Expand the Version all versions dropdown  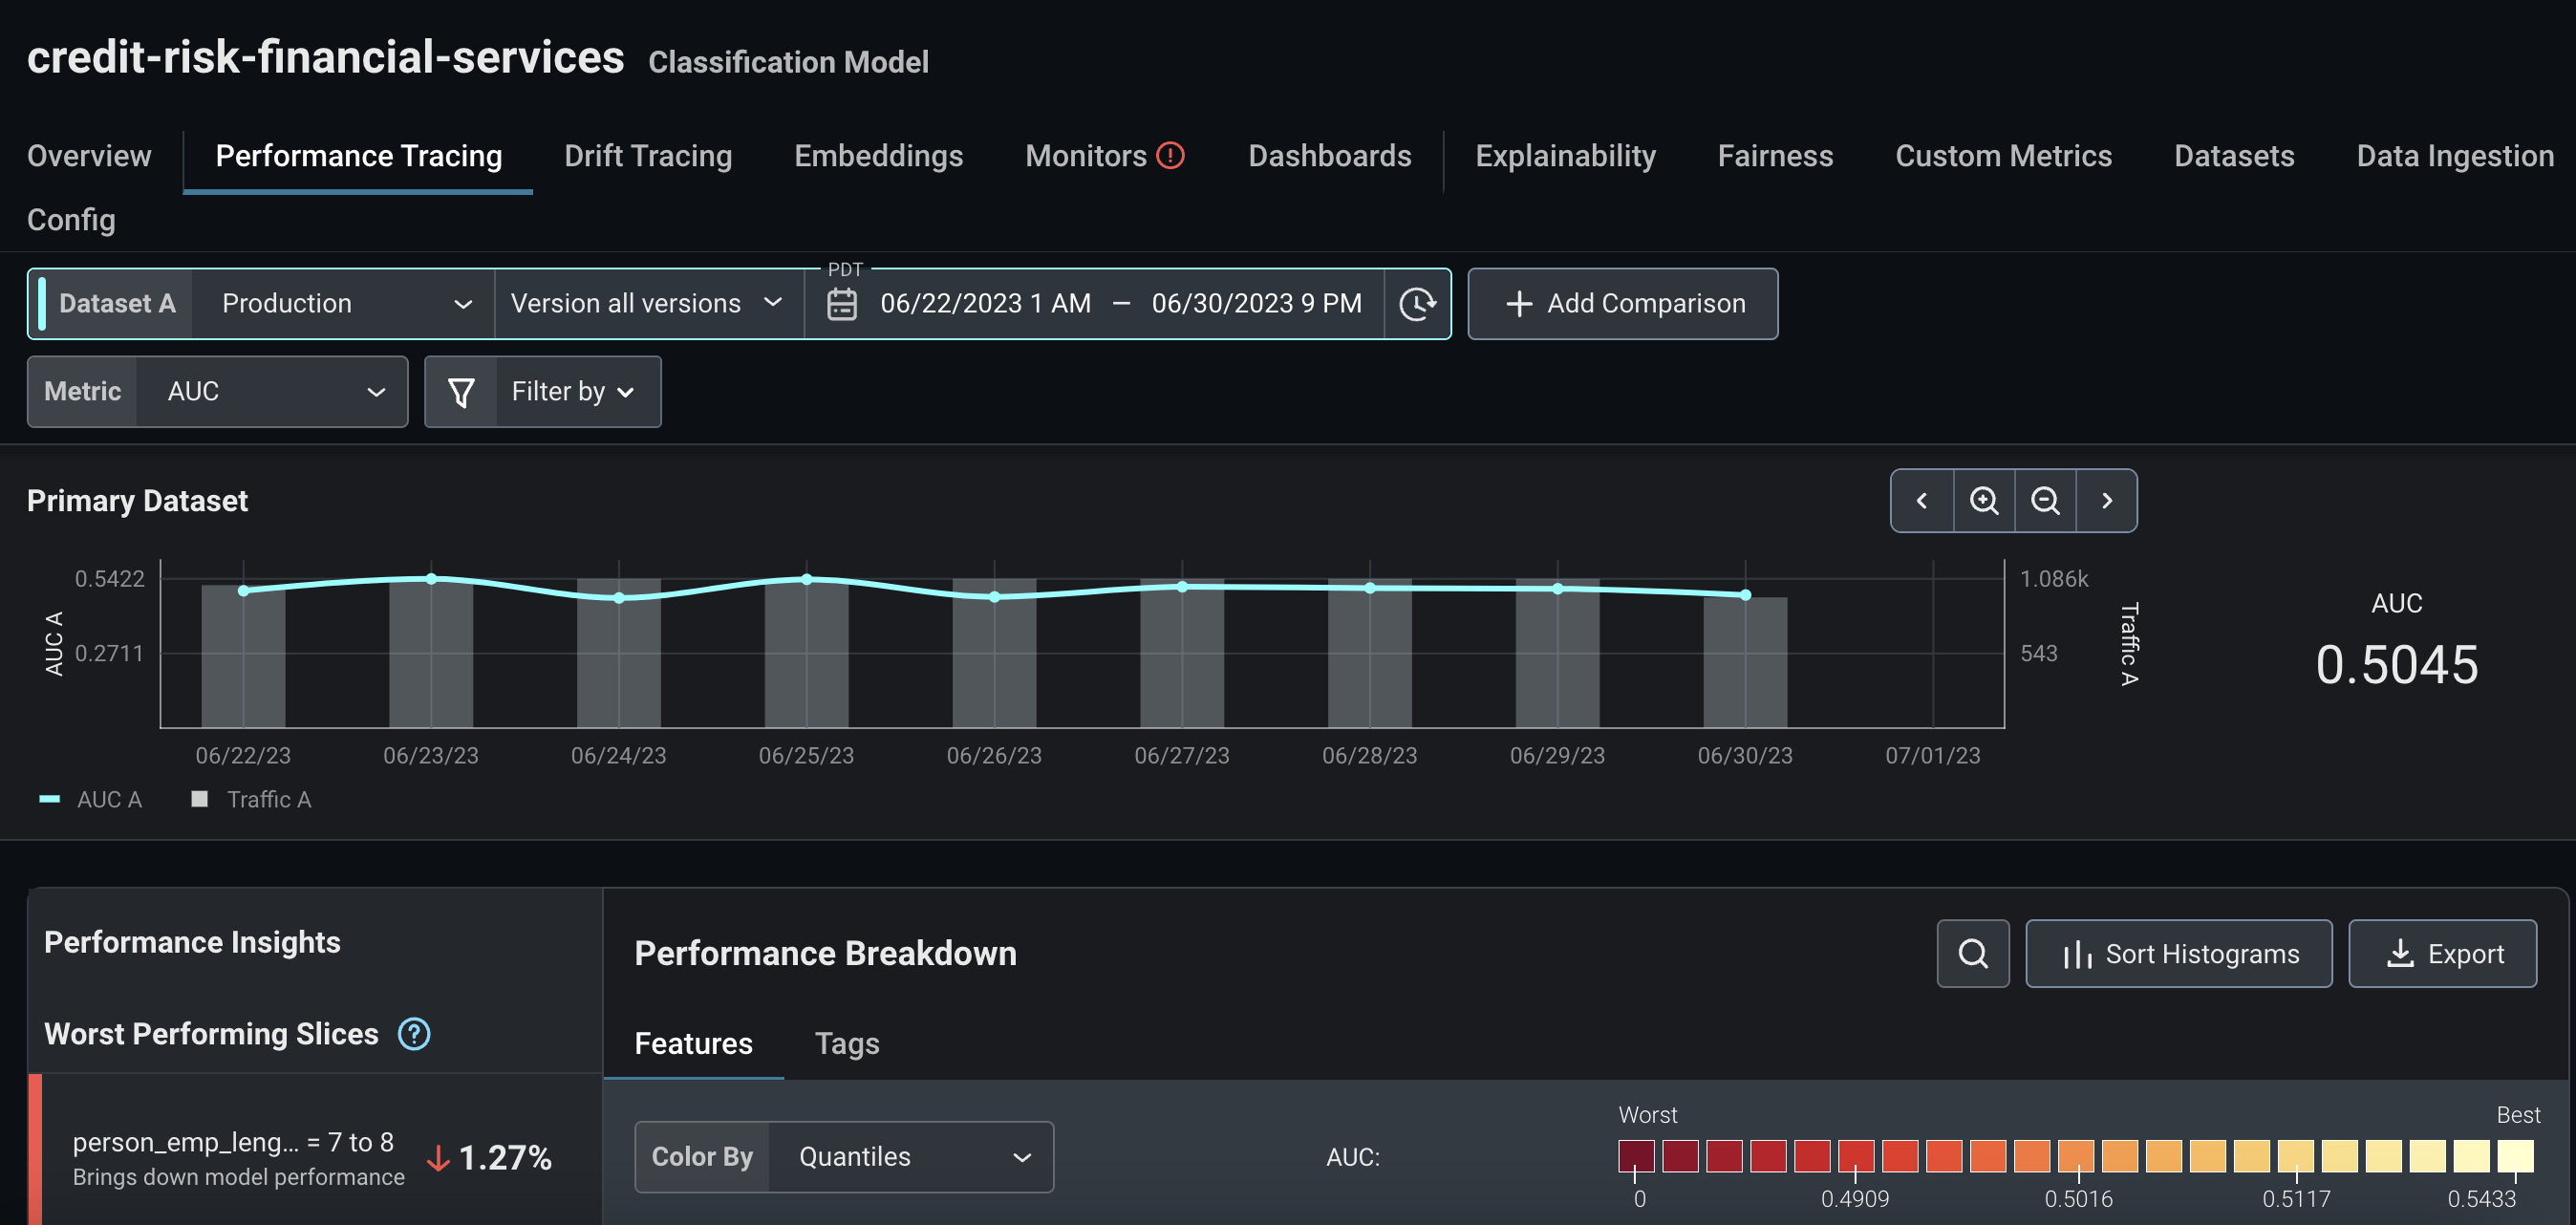648,303
